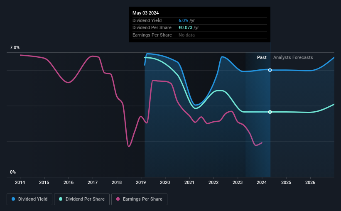
Task: Toggle the Earnings Per Share legend button
Action: coord(139,199)
